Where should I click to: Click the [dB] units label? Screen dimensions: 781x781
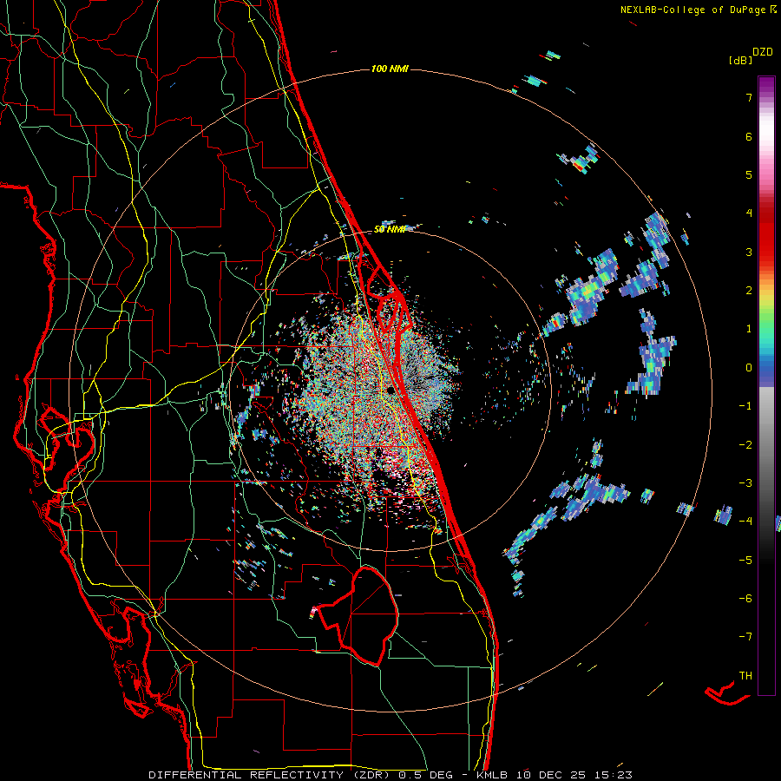tap(740, 60)
